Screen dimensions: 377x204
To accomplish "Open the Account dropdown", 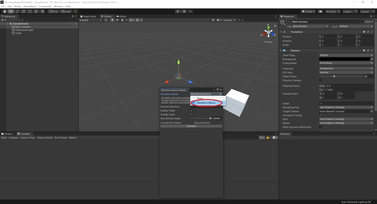I will click(x=332, y=12).
